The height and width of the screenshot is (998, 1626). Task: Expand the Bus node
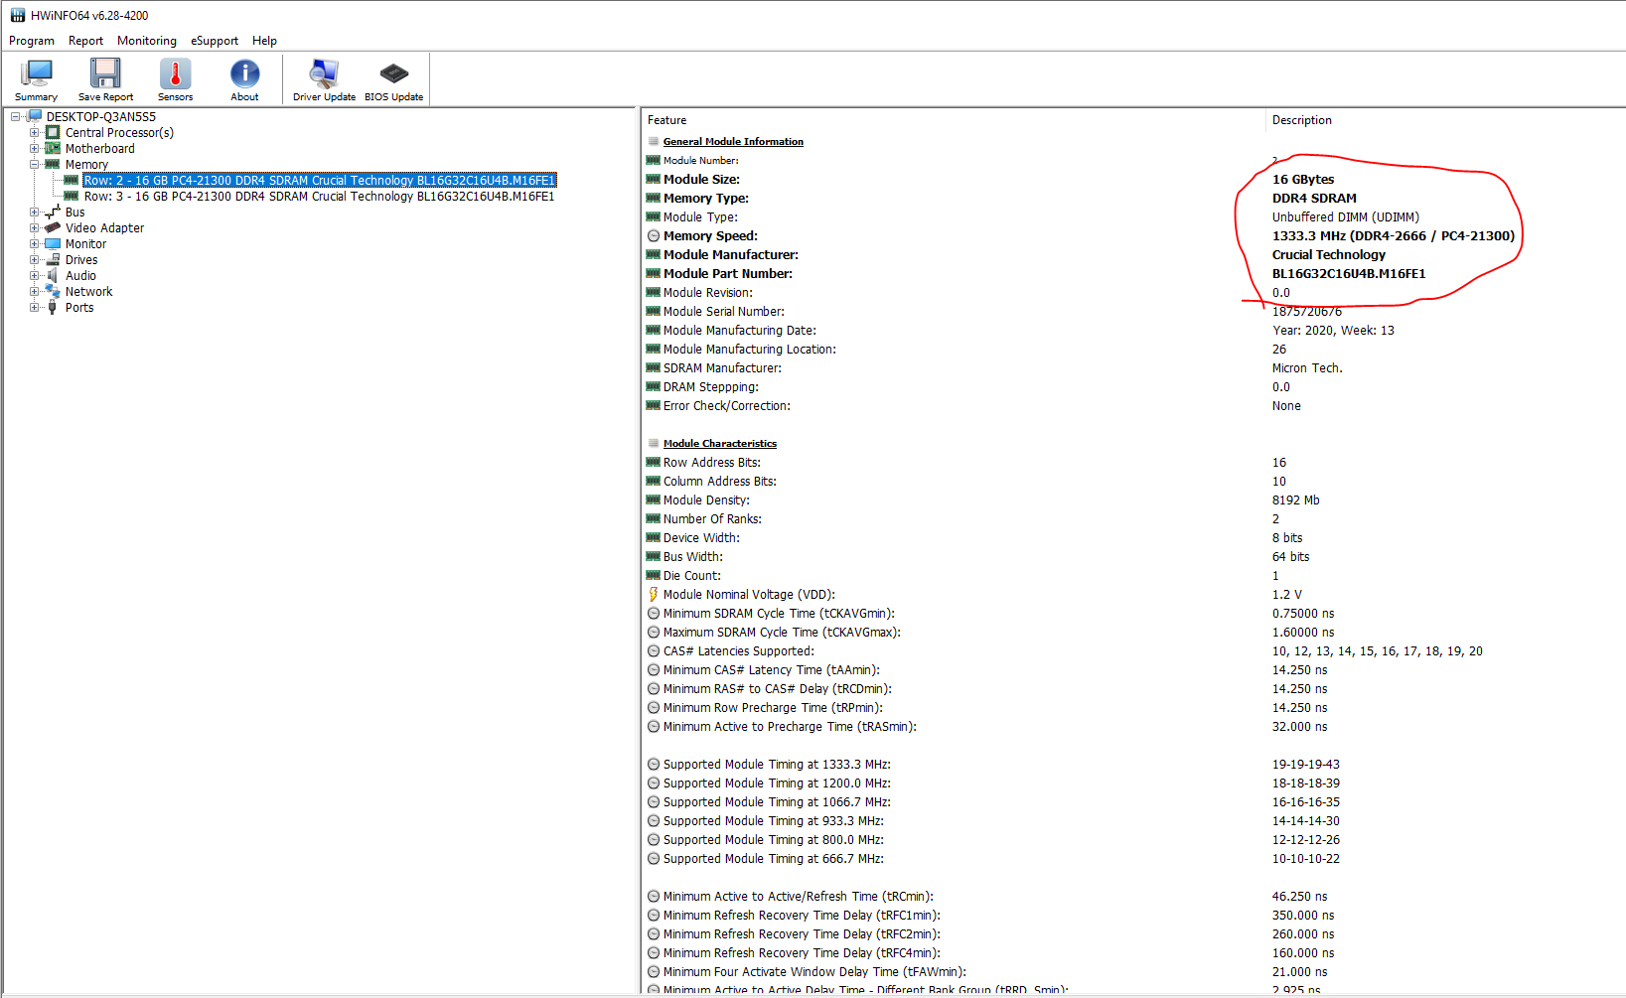point(34,212)
